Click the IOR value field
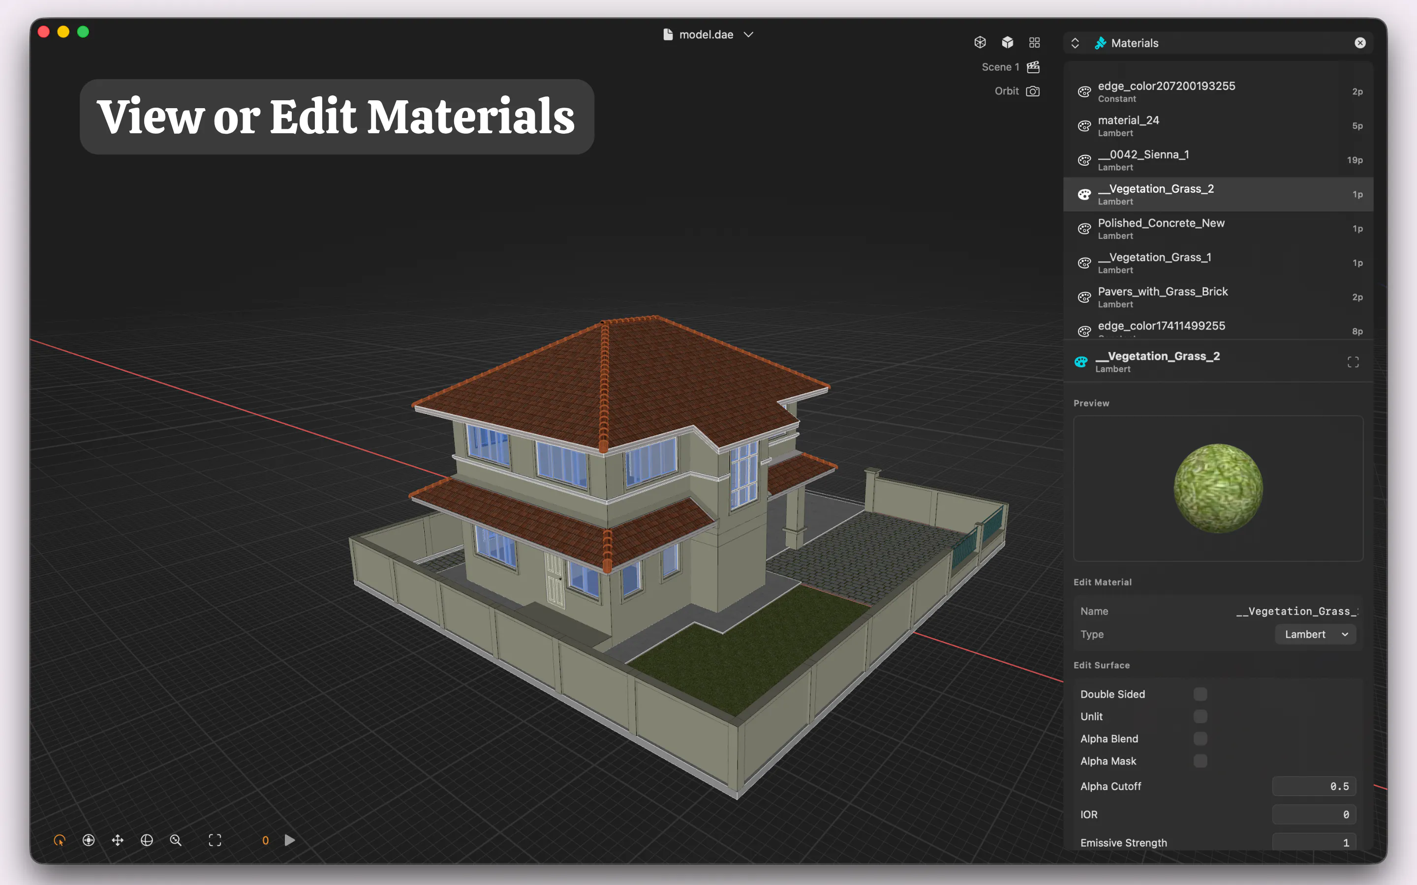The image size is (1417, 885). tap(1314, 814)
